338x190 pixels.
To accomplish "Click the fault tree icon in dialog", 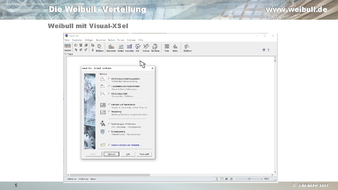I will 103,123.
